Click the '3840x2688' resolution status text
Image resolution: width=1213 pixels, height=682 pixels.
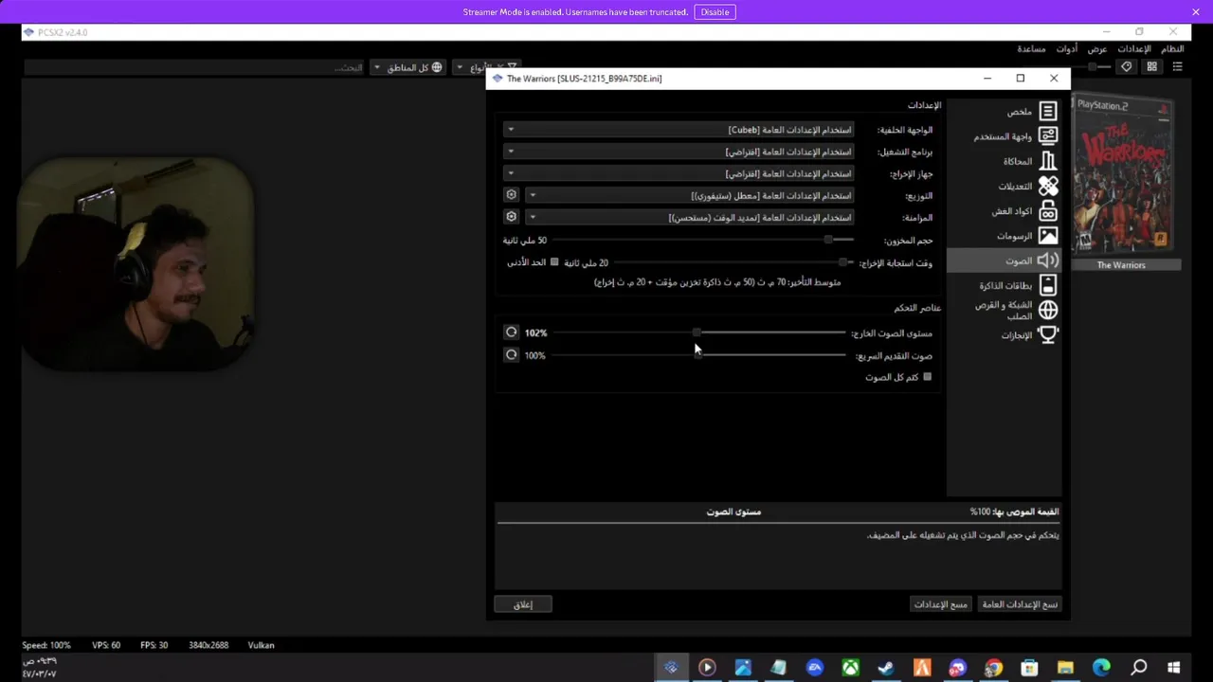tap(208, 645)
